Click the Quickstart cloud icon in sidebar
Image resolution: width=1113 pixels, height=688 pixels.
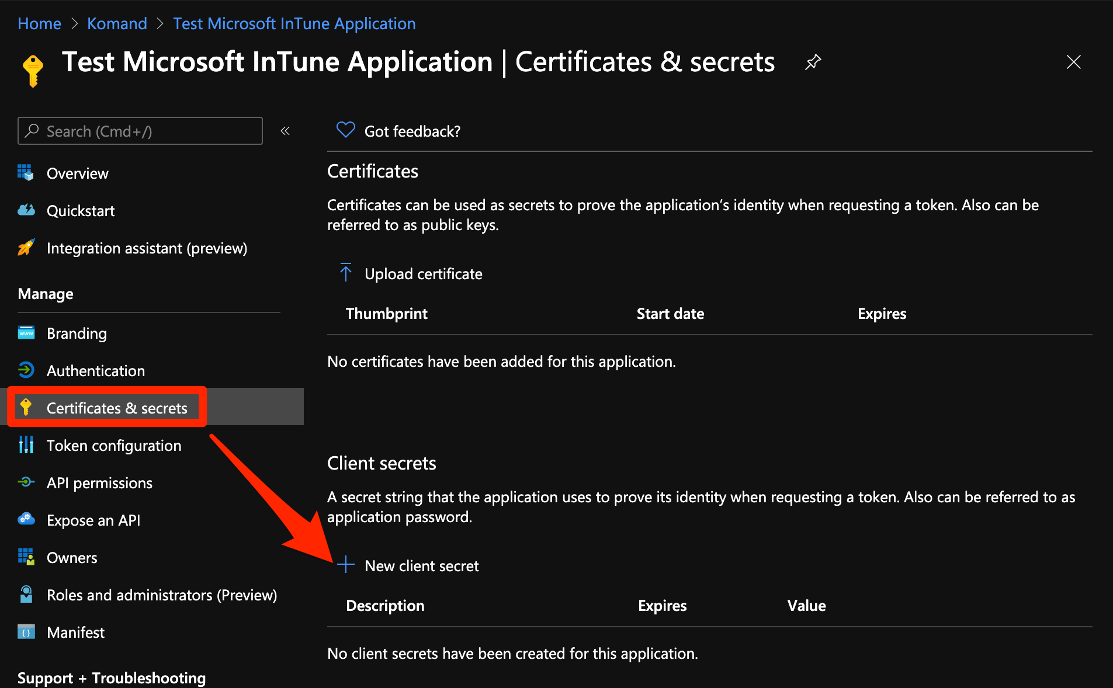[26, 210]
